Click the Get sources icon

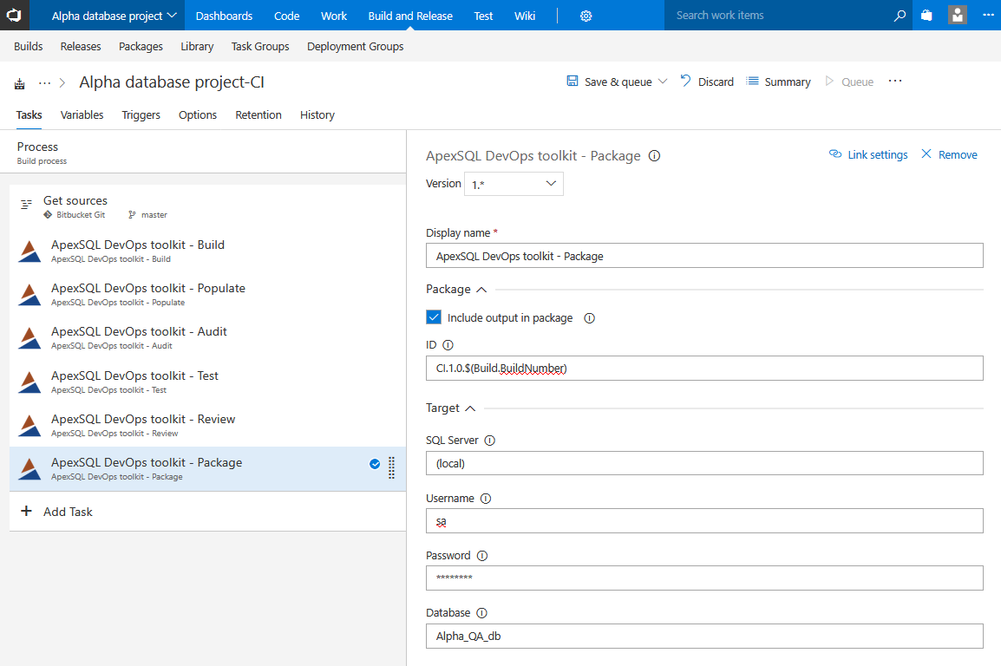click(x=26, y=204)
